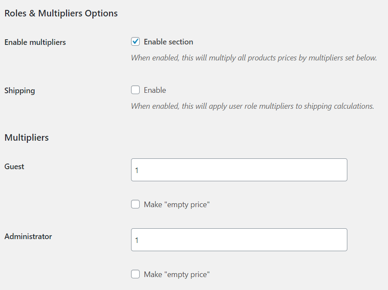
Task: Select the Roles & Multipliers Options heading
Action: click(61, 13)
